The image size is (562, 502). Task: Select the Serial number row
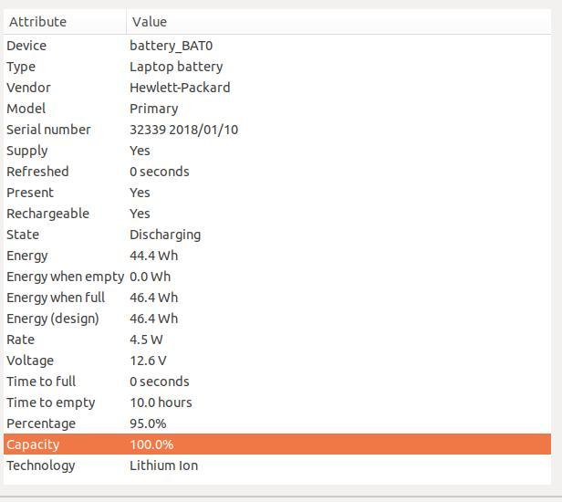[x=277, y=130]
